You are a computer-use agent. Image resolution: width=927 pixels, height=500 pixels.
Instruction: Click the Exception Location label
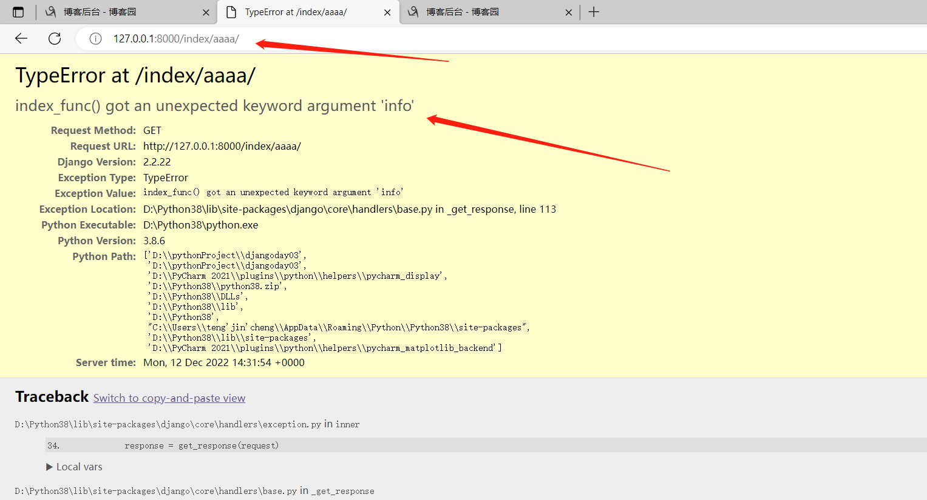(x=87, y=209)
